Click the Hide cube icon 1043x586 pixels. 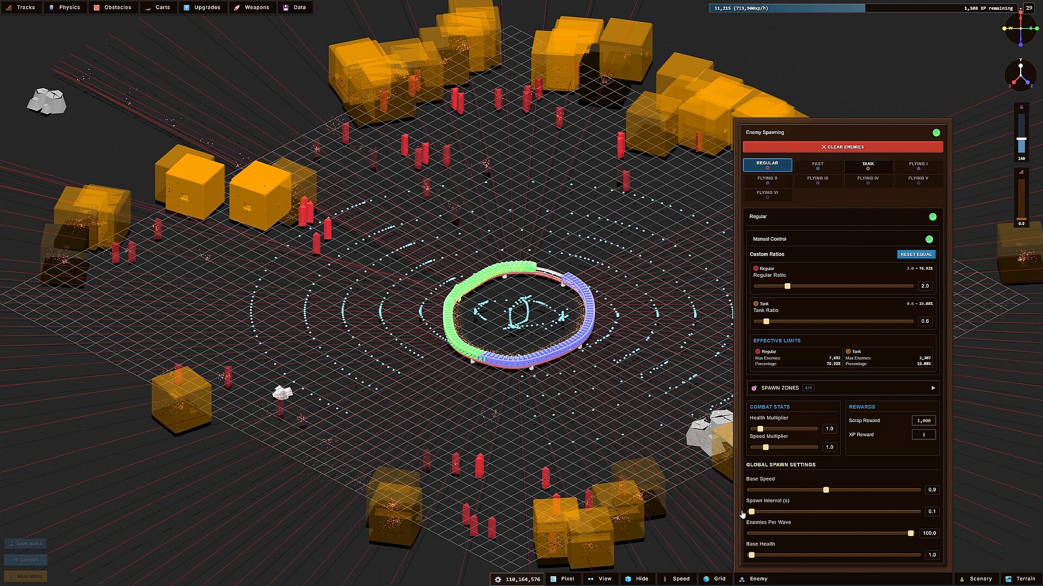pyautogui.click(x=628, y=579)
